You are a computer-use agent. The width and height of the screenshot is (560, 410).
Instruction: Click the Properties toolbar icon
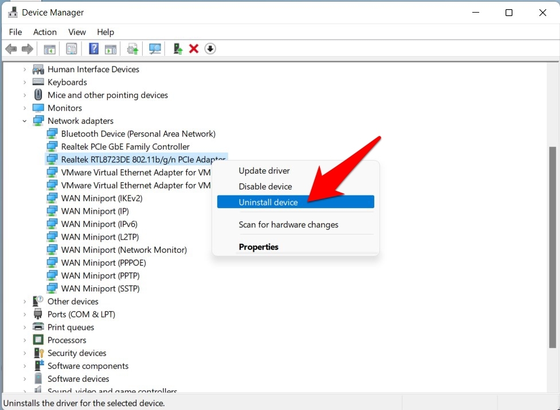[x=72, y=49]
